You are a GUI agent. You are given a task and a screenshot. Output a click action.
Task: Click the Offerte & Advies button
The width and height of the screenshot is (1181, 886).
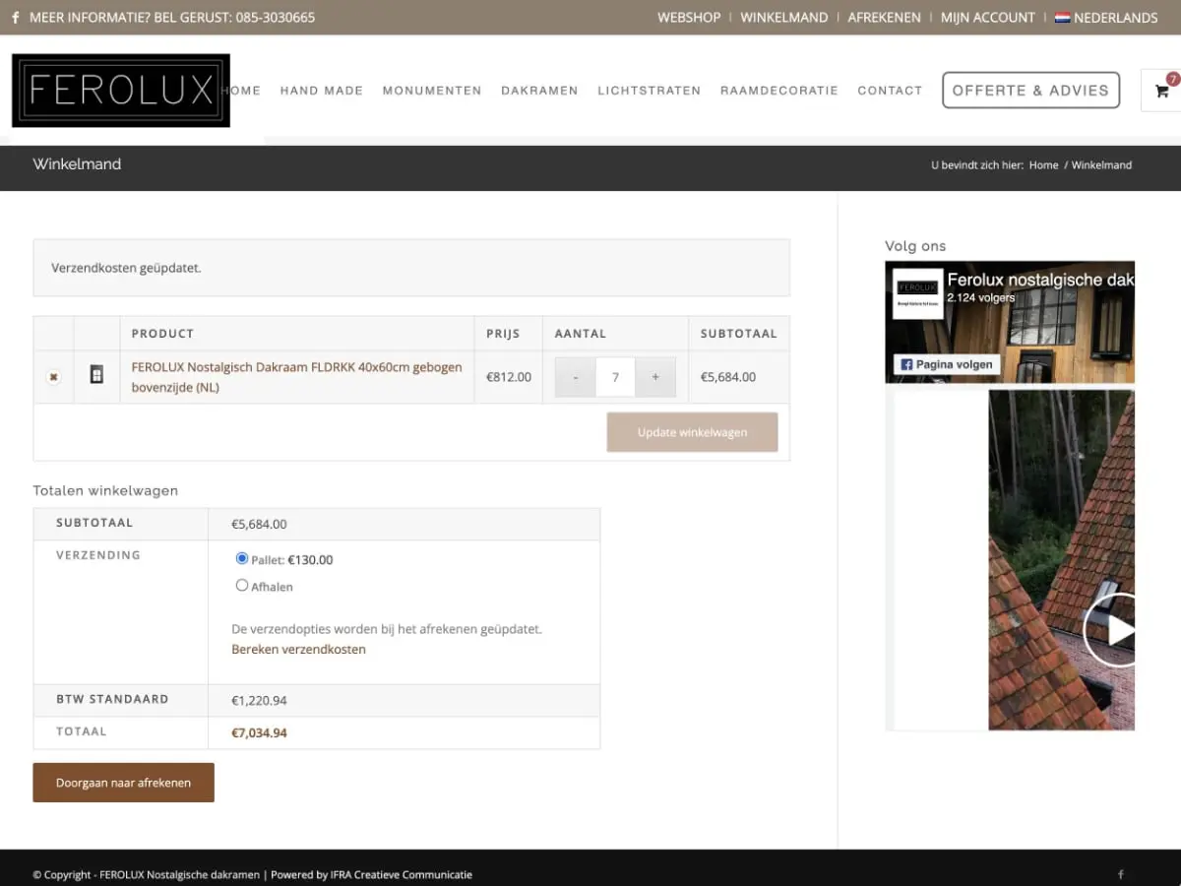pyautogui.click(x=1030, y=91)
